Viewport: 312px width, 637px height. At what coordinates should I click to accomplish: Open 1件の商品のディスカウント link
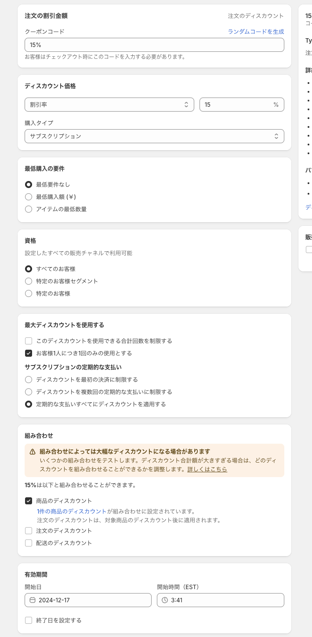pyautogui.click(x=72, y=511)
